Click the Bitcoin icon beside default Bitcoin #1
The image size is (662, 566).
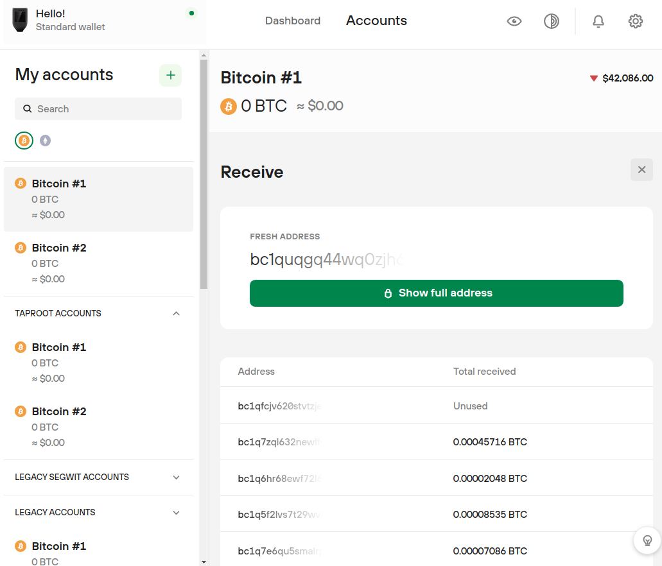21,184
